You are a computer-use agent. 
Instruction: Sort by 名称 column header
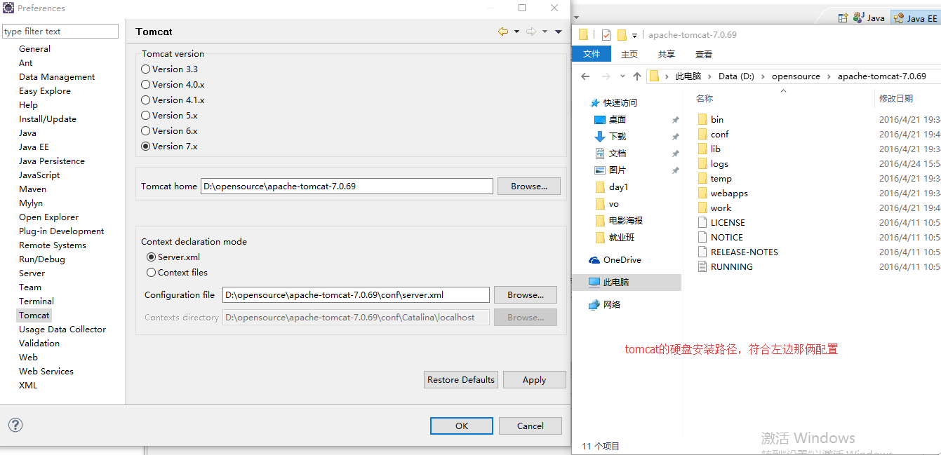pos(705,99)
